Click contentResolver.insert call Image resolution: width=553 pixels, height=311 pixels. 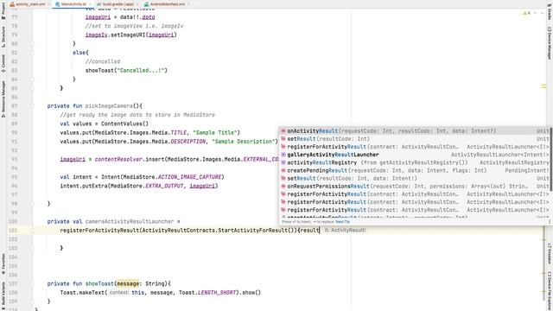point(130,159)
